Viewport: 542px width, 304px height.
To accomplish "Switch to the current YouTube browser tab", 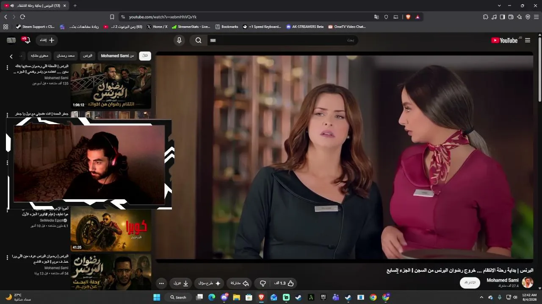I will (x=36, y=5).
